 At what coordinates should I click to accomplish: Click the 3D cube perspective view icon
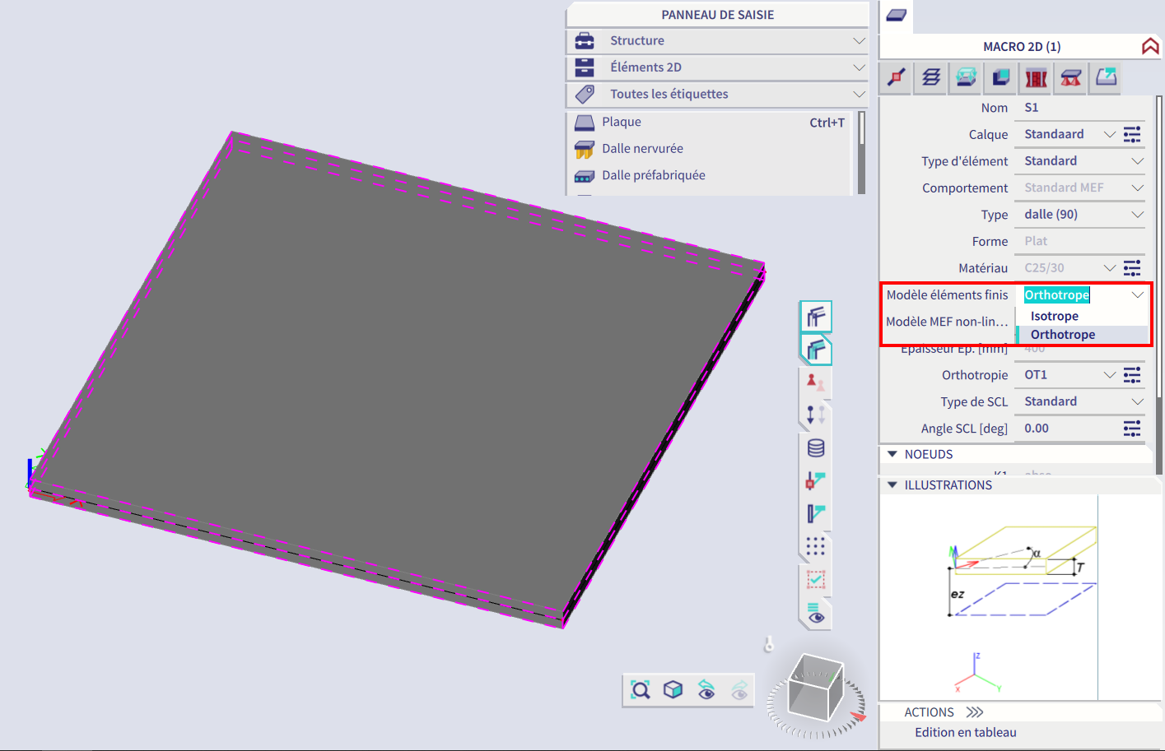pos(673,689)
